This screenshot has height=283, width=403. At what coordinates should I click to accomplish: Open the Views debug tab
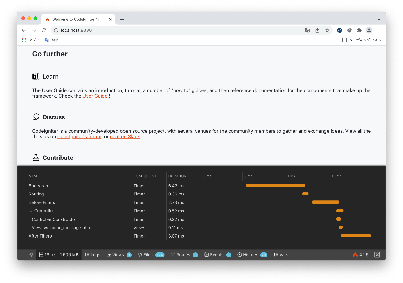pyautogui.click(x=119, y=255)
